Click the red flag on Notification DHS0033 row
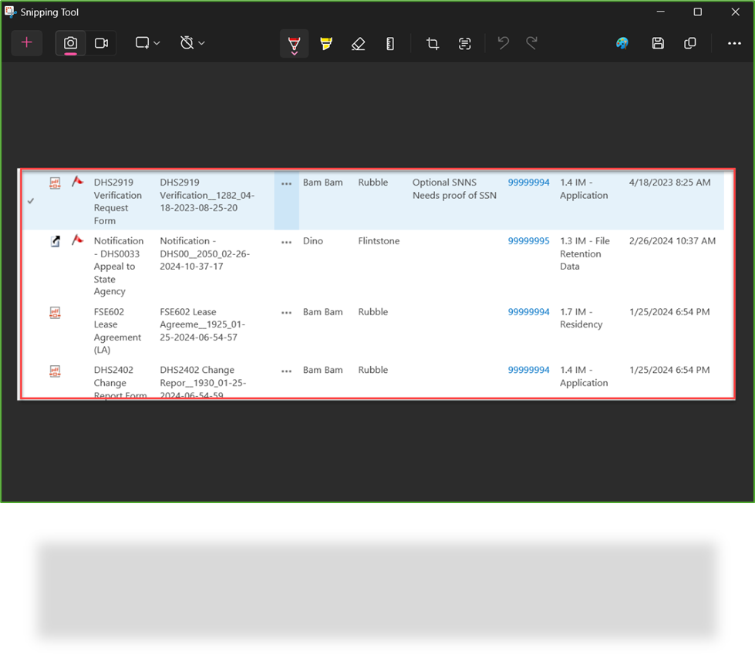 [77, 240]
